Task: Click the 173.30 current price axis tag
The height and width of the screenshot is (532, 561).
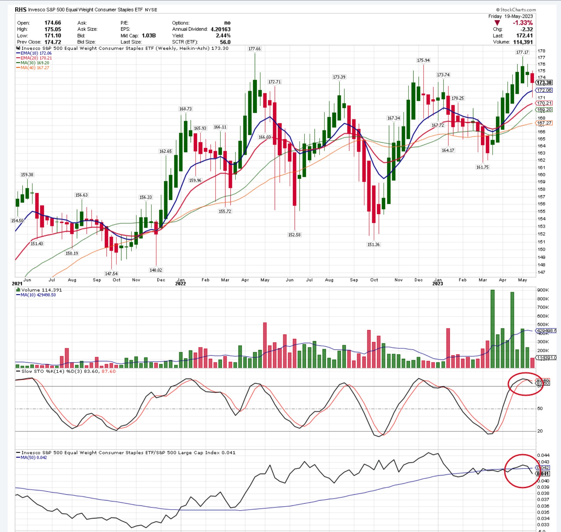Action: tap(544, 83)
